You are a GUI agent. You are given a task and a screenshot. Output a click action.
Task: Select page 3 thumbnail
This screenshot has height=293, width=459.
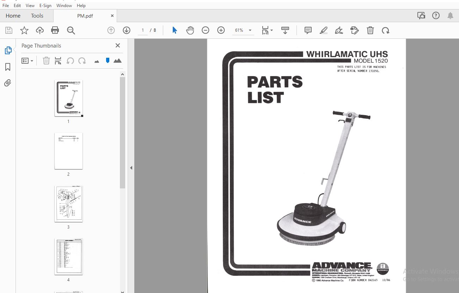coord(68,204)
